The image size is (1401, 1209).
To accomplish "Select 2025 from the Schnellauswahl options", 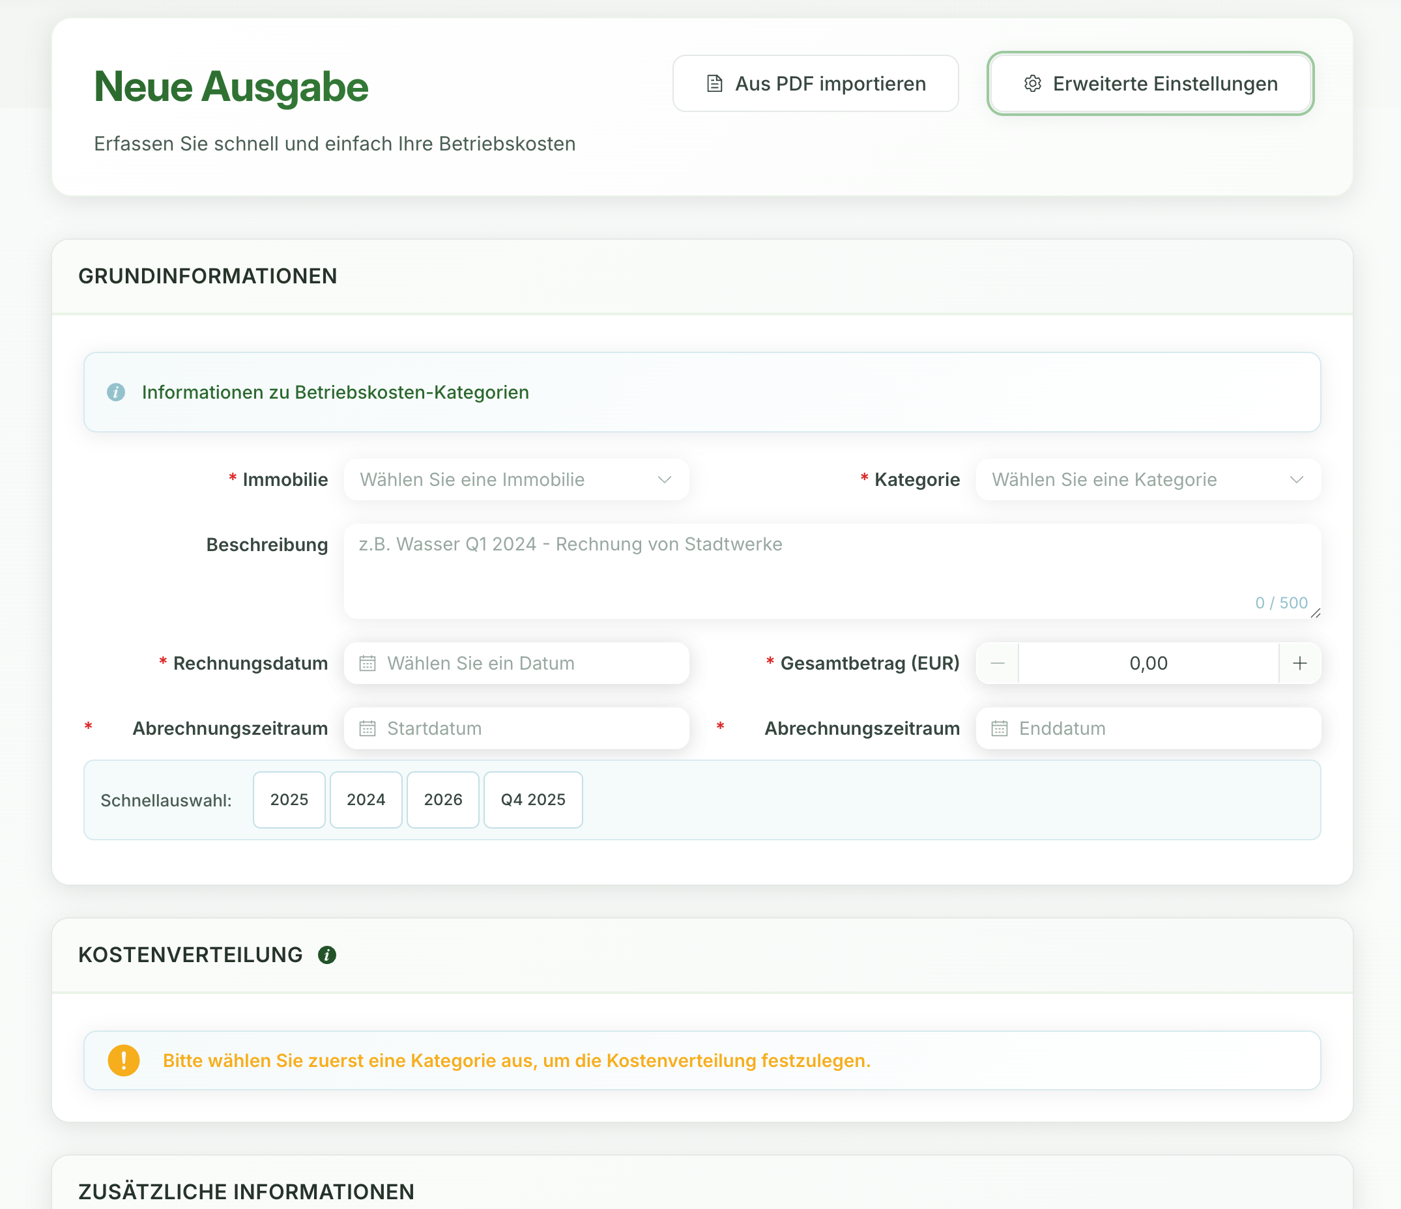I will (x=289, y=799).
